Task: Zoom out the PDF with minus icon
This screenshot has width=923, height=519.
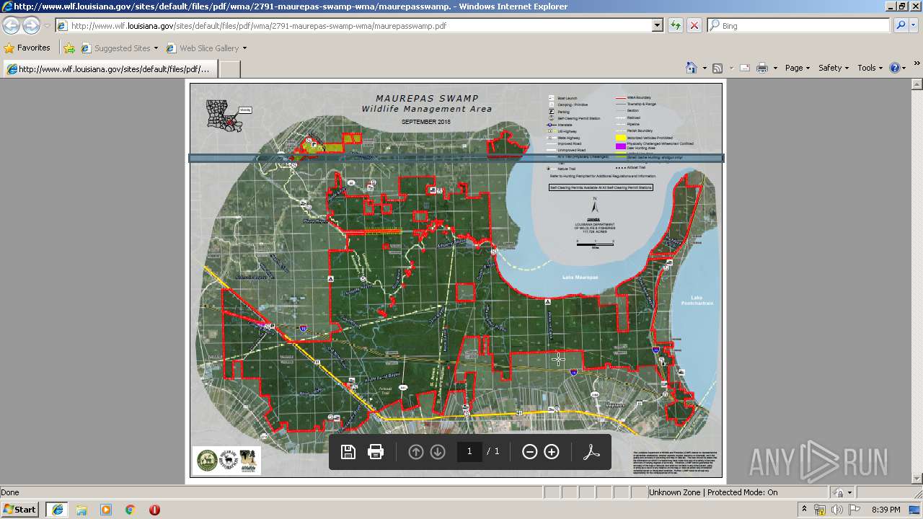Action: [x=530, y=452]
